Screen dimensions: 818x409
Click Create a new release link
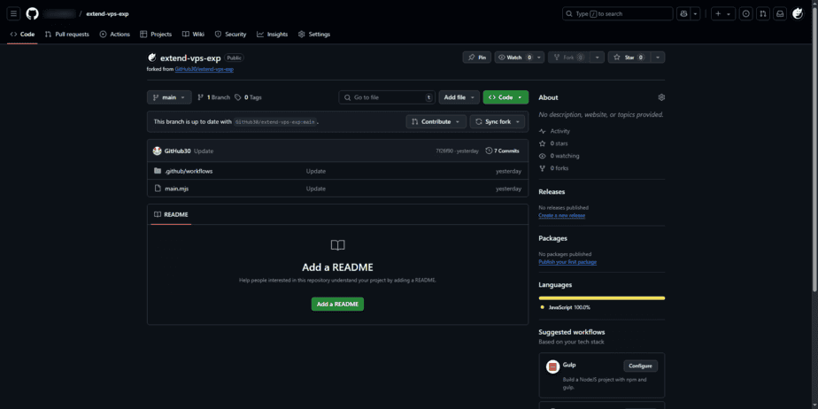[562, 215]
